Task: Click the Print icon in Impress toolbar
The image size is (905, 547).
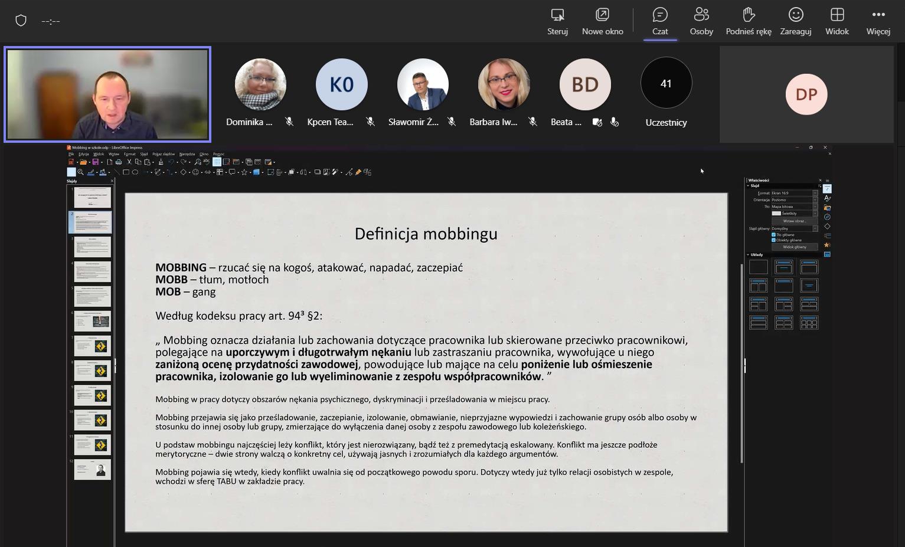Action: tap(118, 162)
